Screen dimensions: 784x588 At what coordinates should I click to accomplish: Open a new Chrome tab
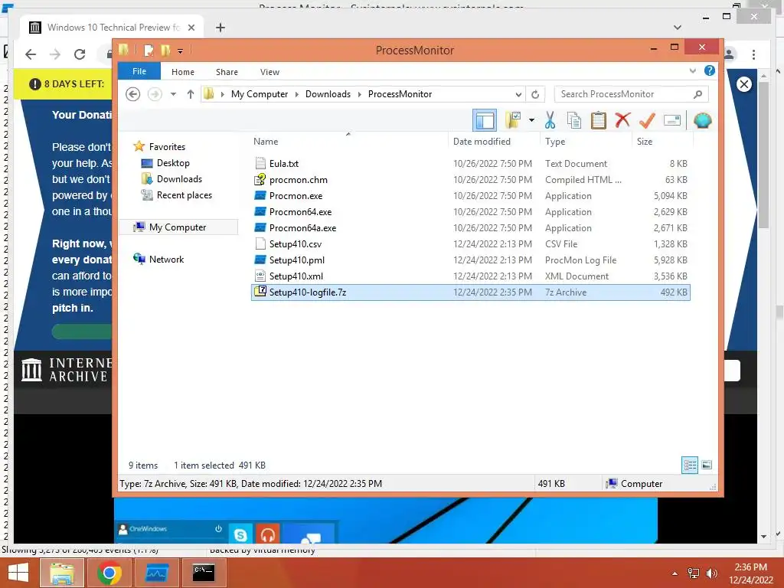point(220,28)
